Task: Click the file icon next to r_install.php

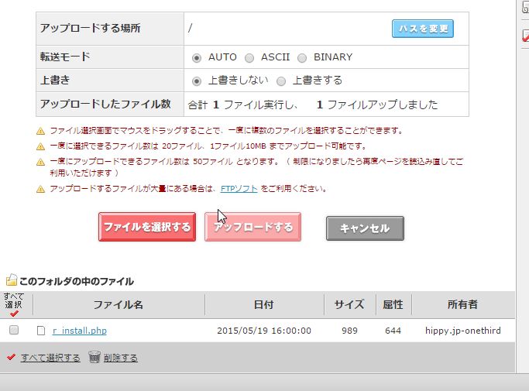Action: point(42,331)
